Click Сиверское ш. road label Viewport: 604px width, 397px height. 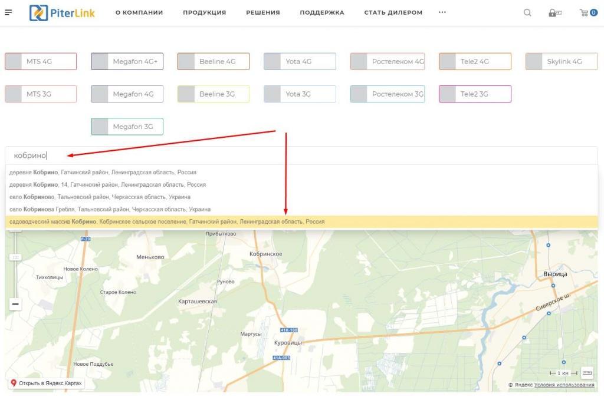(553, 303)
